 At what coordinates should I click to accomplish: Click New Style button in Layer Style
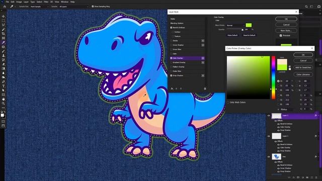[x=286, y=30]
